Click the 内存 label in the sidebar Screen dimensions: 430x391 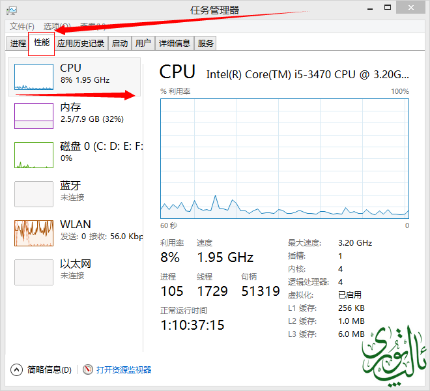tap(70, 107)
